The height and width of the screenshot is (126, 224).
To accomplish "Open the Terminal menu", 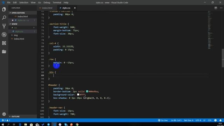I will (57, 2).
